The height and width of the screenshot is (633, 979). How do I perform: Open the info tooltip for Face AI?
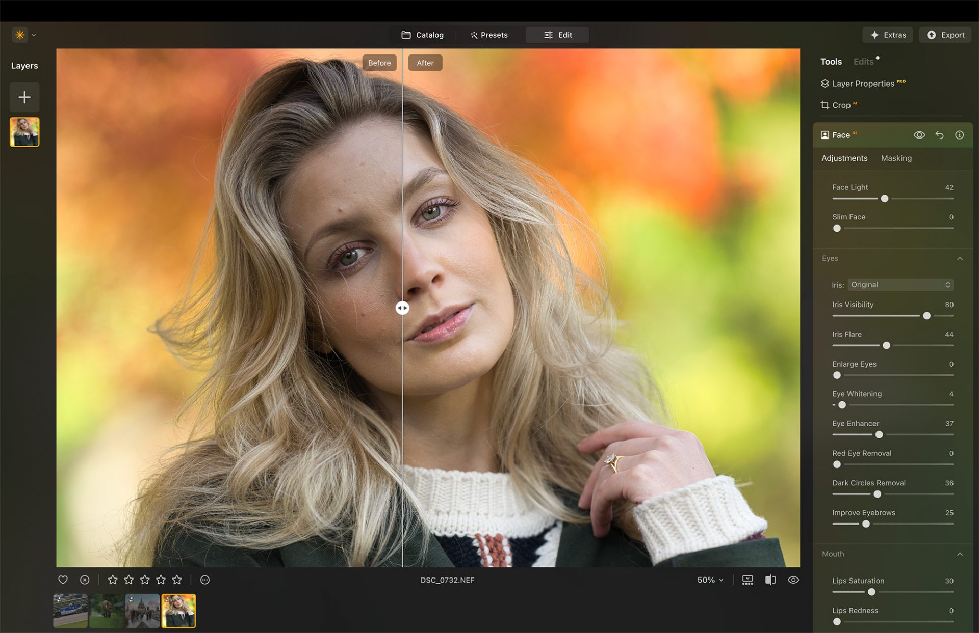click(959, 134)
